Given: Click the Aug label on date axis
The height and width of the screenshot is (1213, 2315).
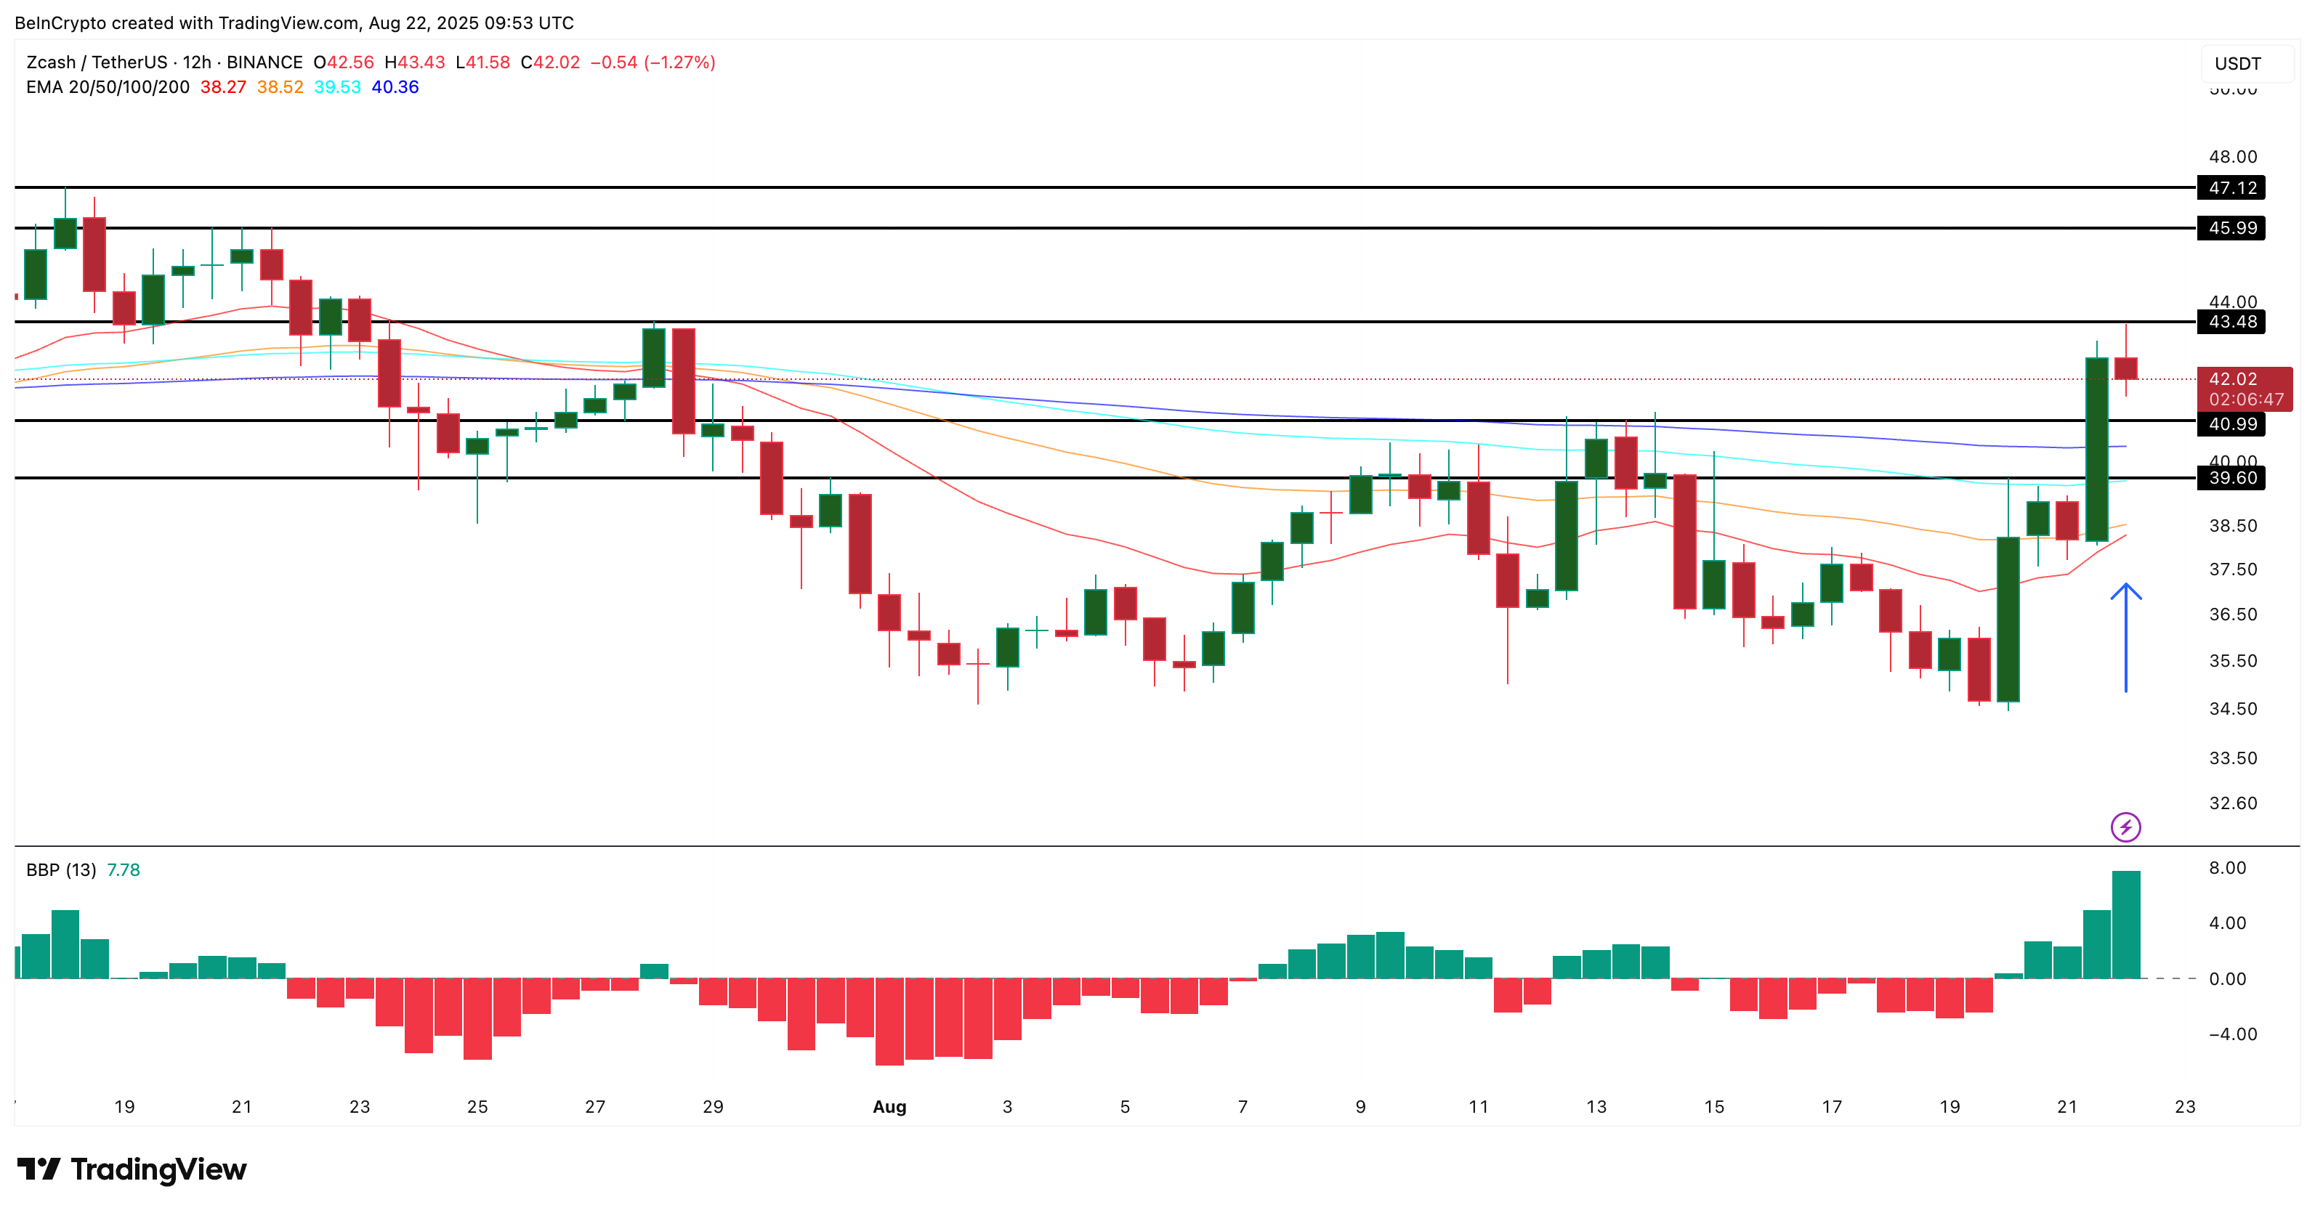Looking at the screenshot, I should tap(889, 1108).
